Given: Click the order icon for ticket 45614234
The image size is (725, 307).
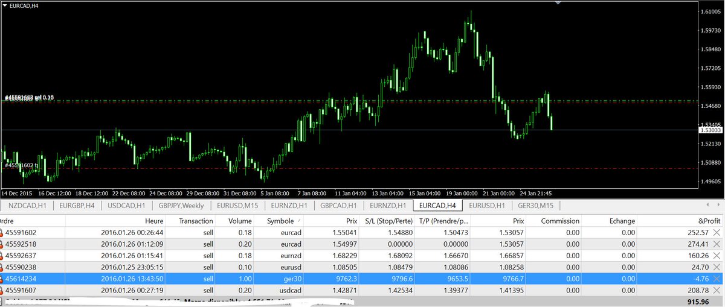Looking at the screenshot, I should coord(2,278).
